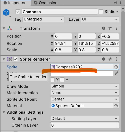
Task: Open Transform presets icon
Action: pyautogui.click(x=110, y=28)
